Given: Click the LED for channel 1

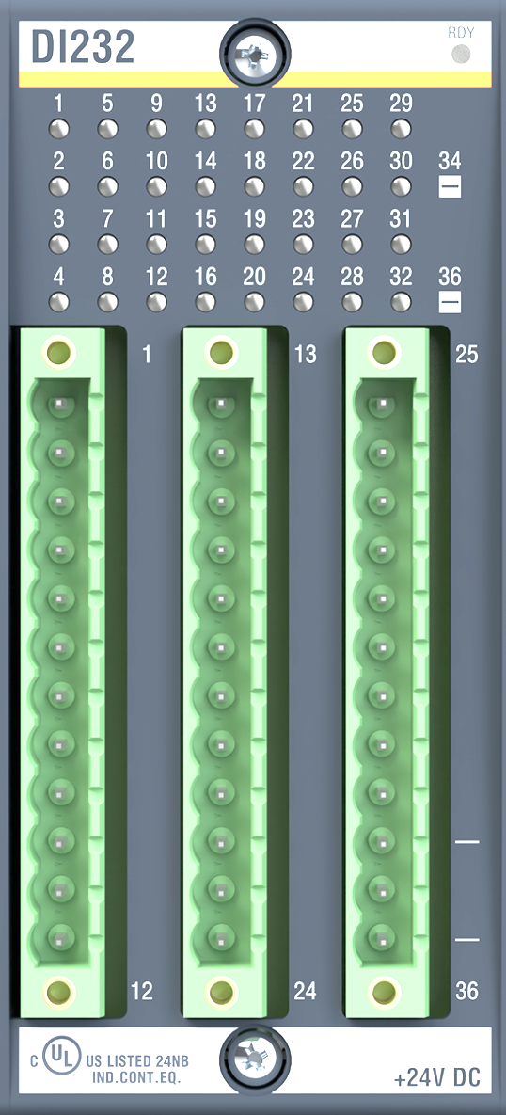Looking at the screenshot, I should point(59,130).
